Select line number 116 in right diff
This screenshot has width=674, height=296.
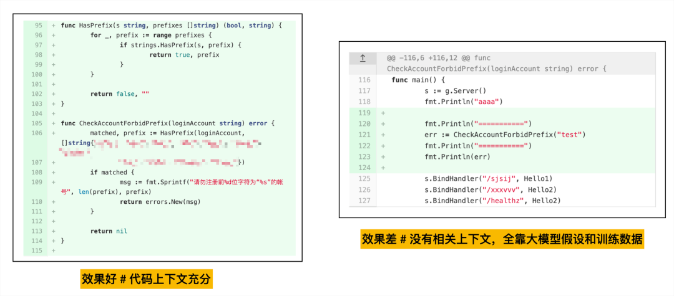364,80
